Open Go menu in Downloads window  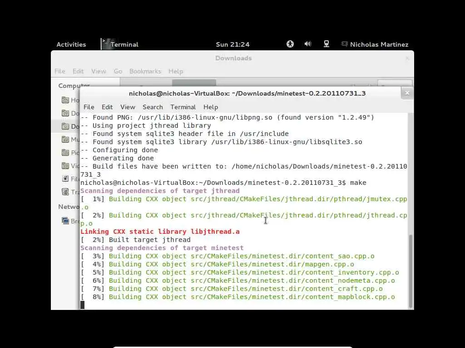[x=118, y=71]
